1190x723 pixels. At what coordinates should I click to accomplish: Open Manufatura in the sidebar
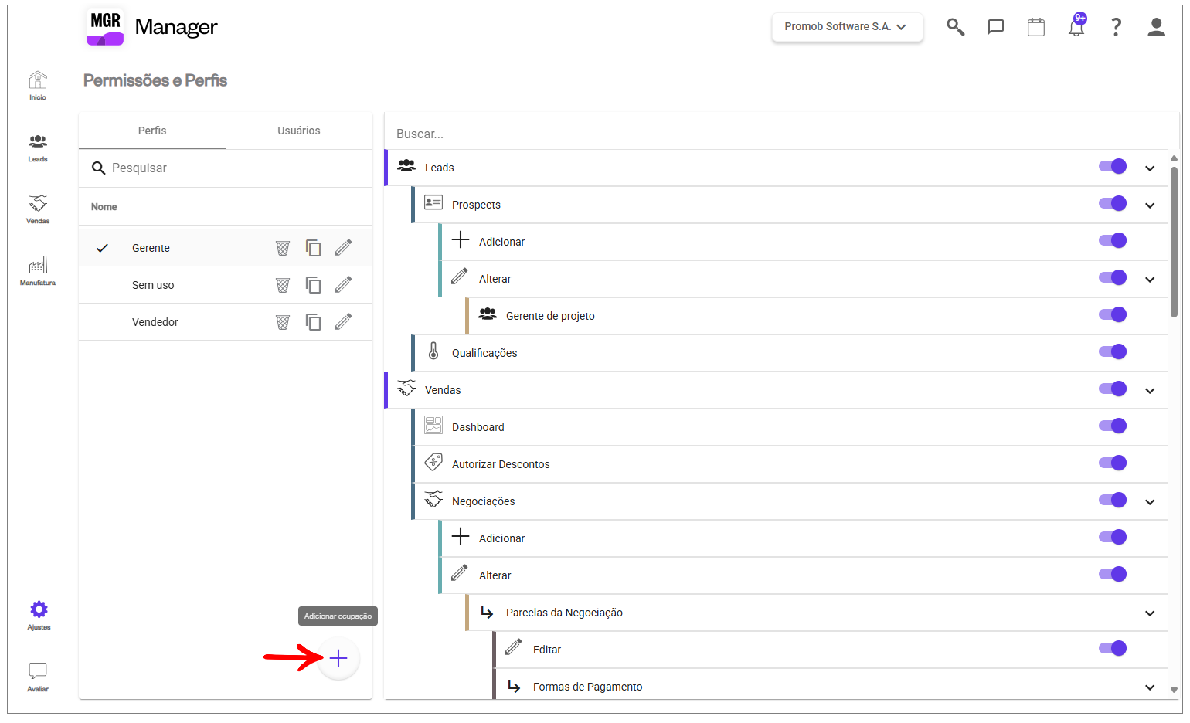click(38, 271)
